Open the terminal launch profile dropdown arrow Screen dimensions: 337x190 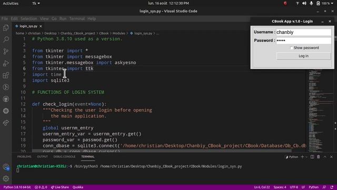coord(306,157)
